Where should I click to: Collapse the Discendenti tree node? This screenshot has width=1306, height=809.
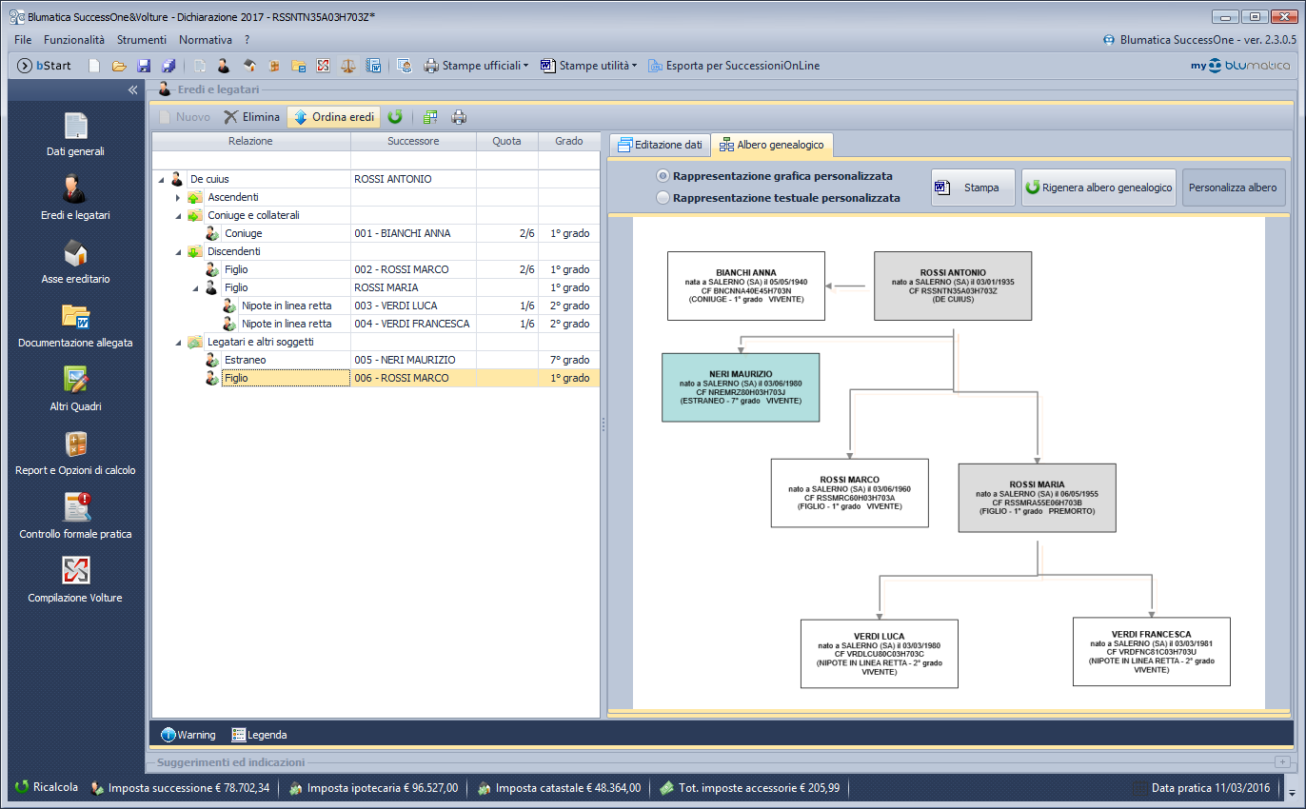tap(178, 251)
